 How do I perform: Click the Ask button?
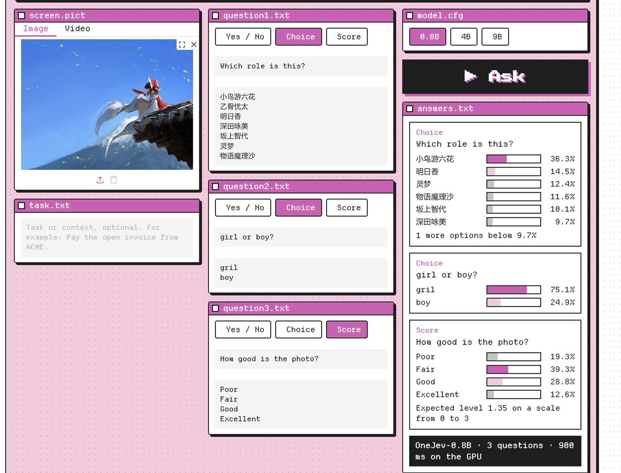coord(495,77)
